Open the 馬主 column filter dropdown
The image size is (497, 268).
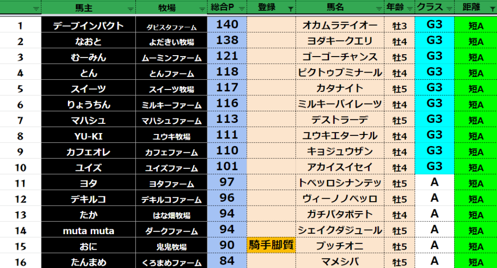tap(130, 9)
